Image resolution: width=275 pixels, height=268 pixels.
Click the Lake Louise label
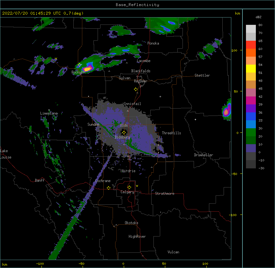coord(6,154)
